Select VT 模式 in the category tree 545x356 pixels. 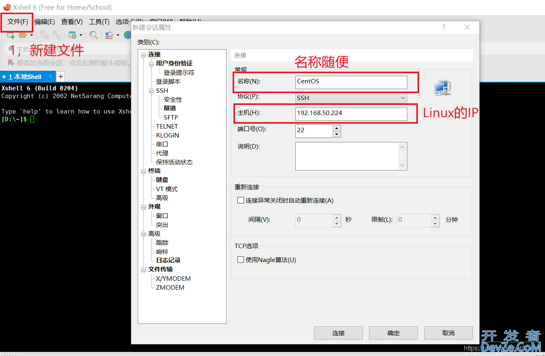tap(167, 189)
